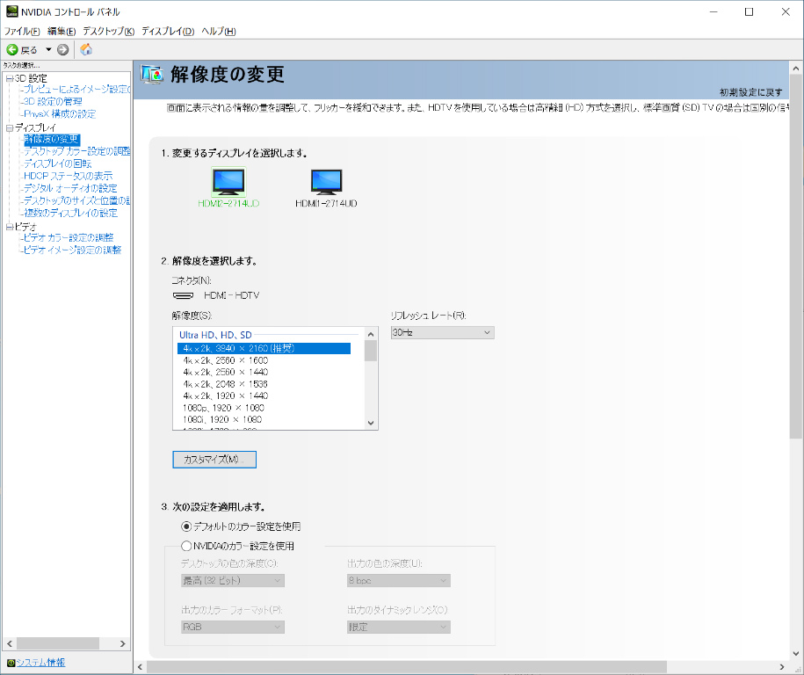Viewport: 804px width, 675px height.
Task: Open デジタル オーディオの設定 page
Action: tap(70, 188)
